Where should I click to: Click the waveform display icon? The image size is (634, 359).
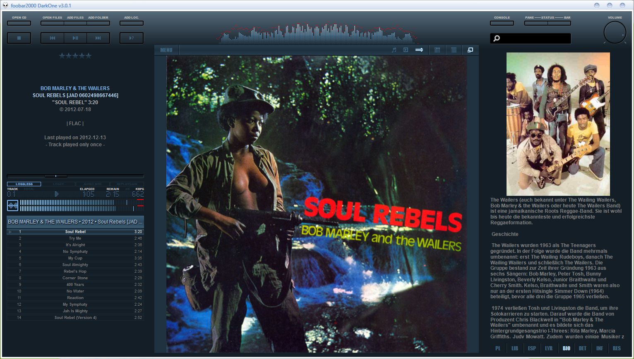tap(13, 205)
